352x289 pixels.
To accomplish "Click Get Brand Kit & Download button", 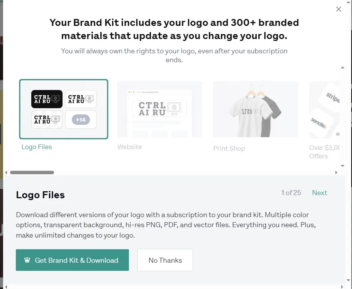I will 72,260.
